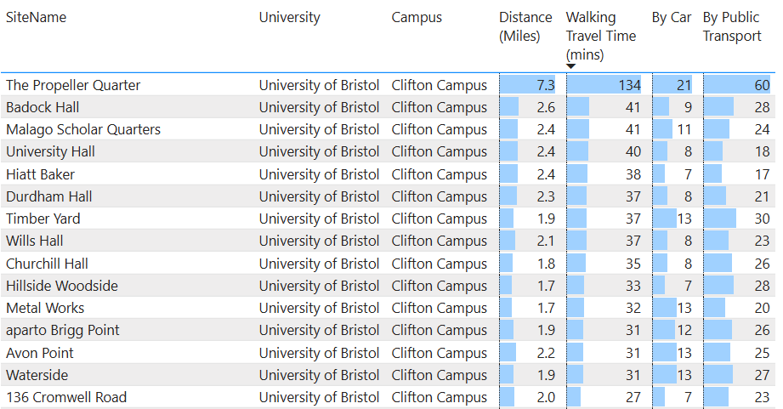
Task: Click Avon Point's 25 public transport cell
Action: coord(739,353)
